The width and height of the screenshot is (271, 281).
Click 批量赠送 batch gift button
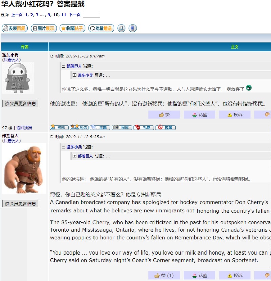click(x=101, y=28)
